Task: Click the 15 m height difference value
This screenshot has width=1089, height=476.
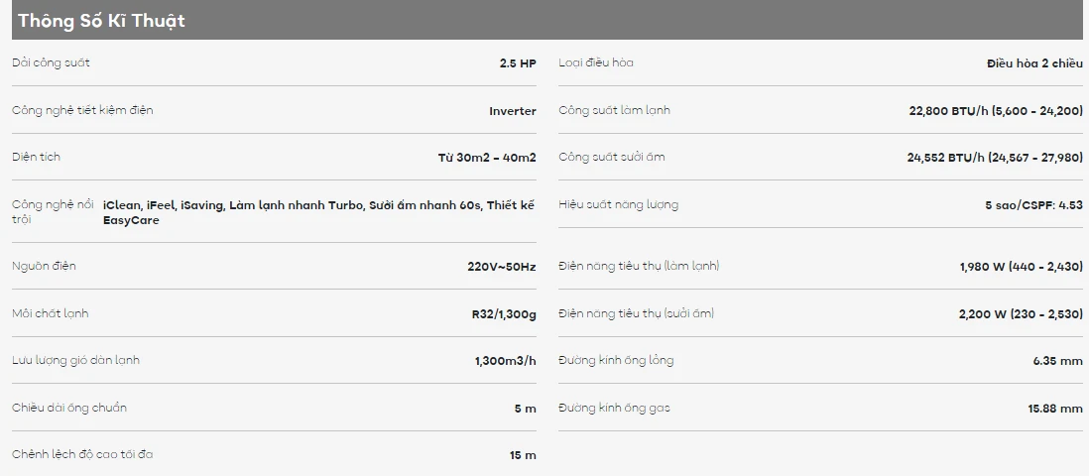Action: click(x=522, y=455)
